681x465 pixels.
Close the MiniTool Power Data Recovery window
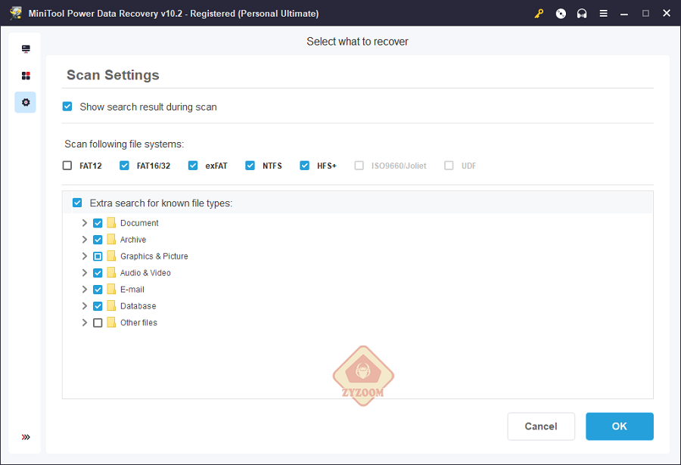point(667,13)
